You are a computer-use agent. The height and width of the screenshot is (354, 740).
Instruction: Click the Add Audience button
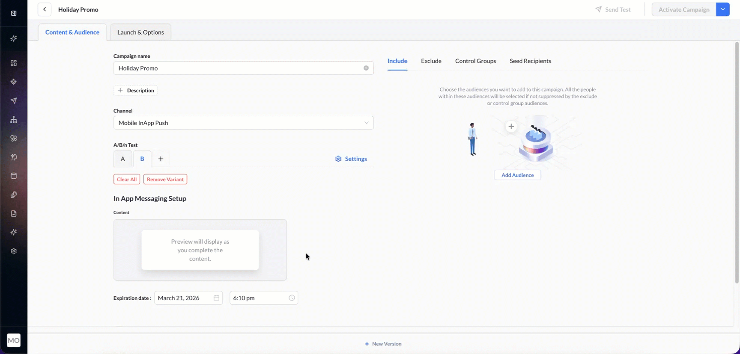point(517,175)
